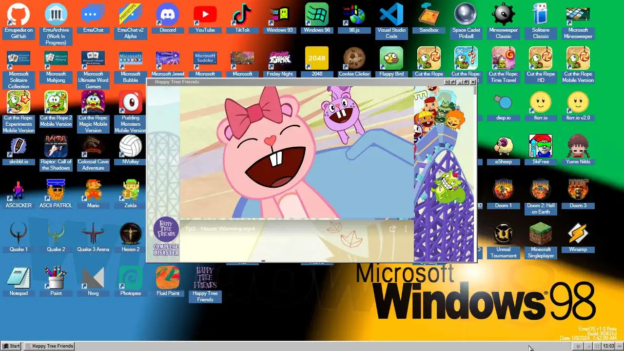Image resolution: width=624 pixels, height=351 pixels.
Task: Launch the ASCII PATROL icon
Action: [56, 194]
